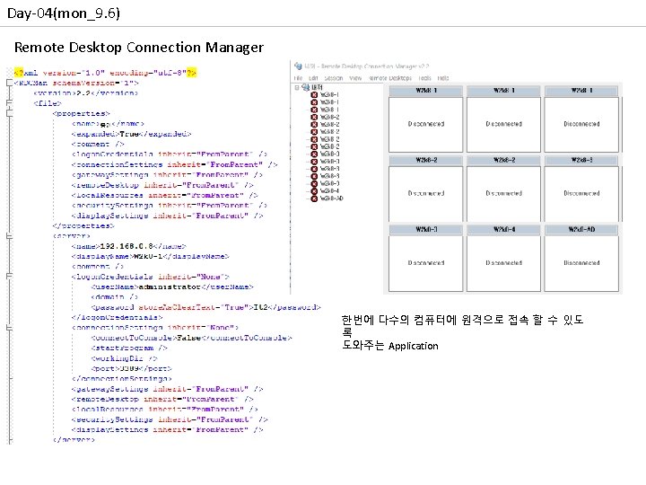
Task: Click the page title Day-04(mon_9.6)
Action: [x=64, y=13]
